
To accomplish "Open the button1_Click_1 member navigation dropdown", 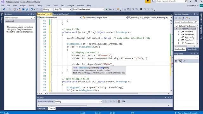I will coord(150,18).
